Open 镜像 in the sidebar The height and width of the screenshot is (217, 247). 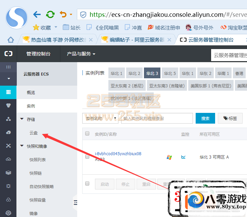click(34, 214)
